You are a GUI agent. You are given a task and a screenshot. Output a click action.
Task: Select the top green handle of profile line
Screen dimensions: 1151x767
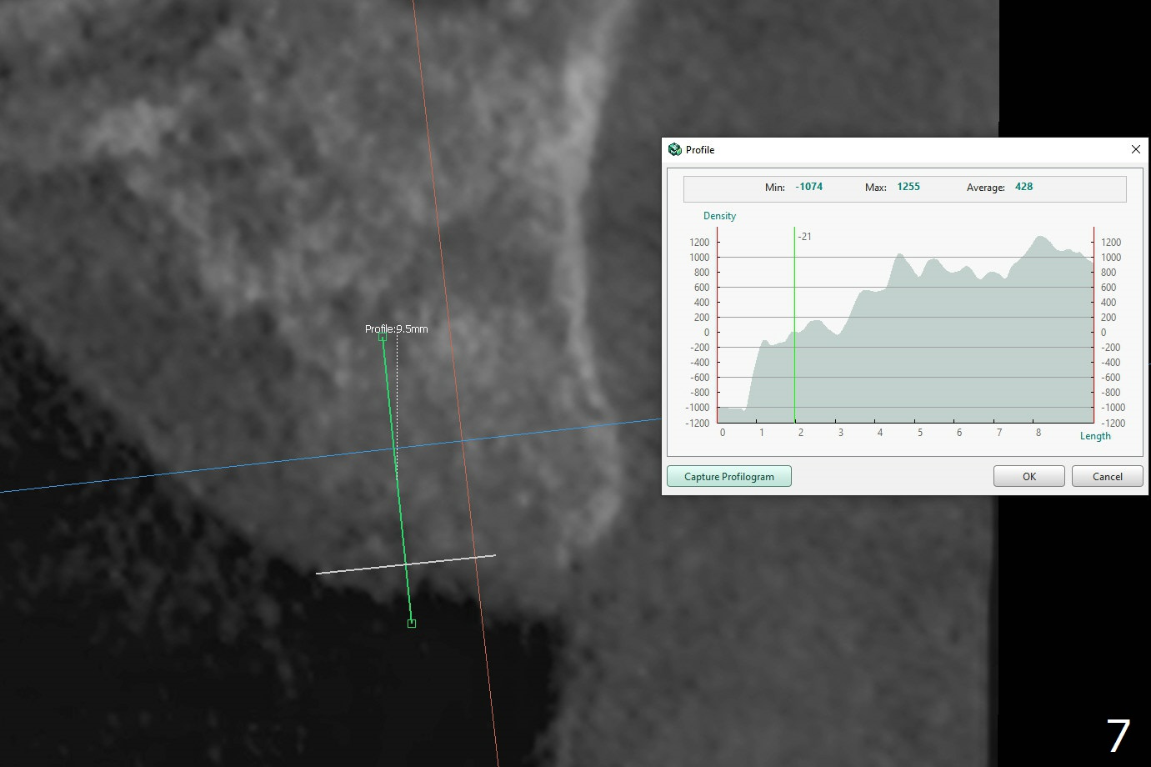click(383, 337)
